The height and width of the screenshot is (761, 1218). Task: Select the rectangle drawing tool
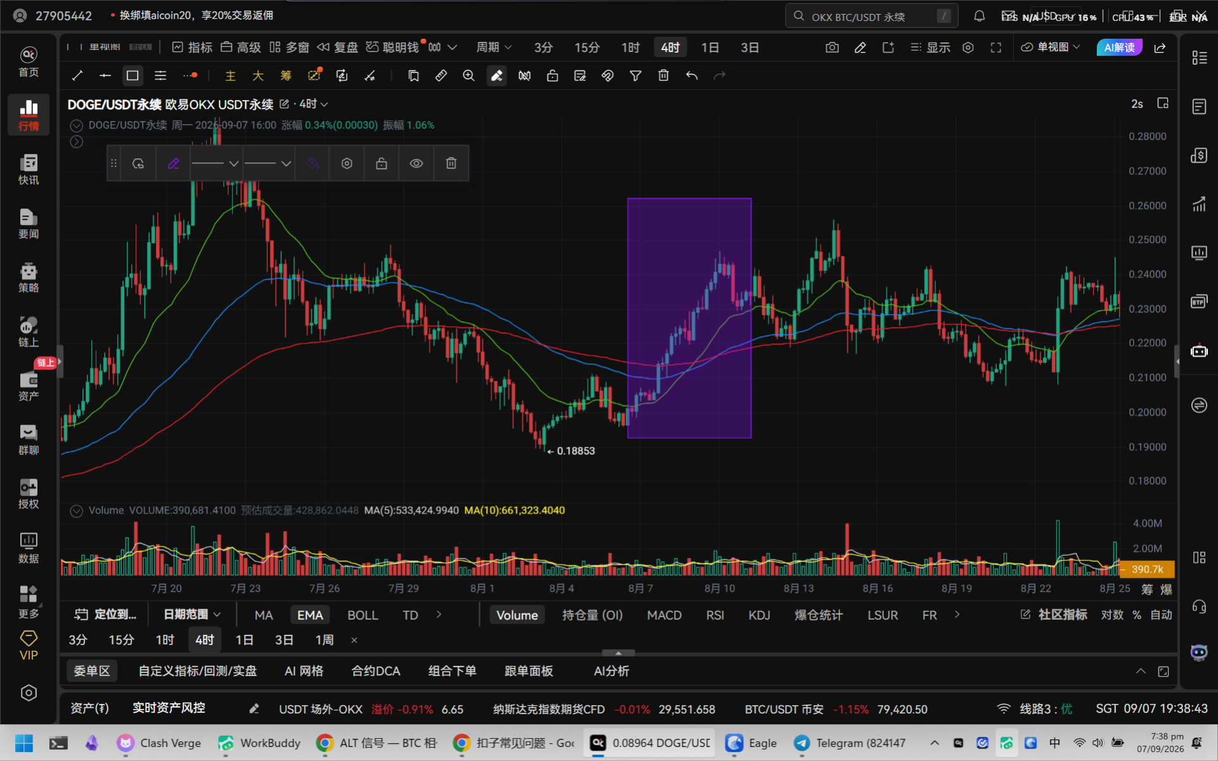point(133,75)
